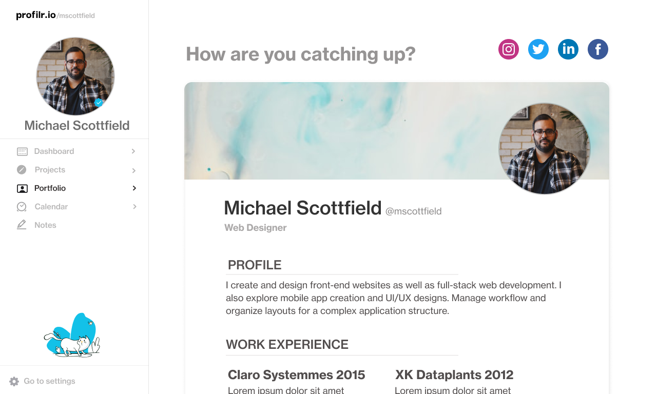The image size is (657, 394).
Task: Click the profilr.io logo text
Action: click(35, 15)
